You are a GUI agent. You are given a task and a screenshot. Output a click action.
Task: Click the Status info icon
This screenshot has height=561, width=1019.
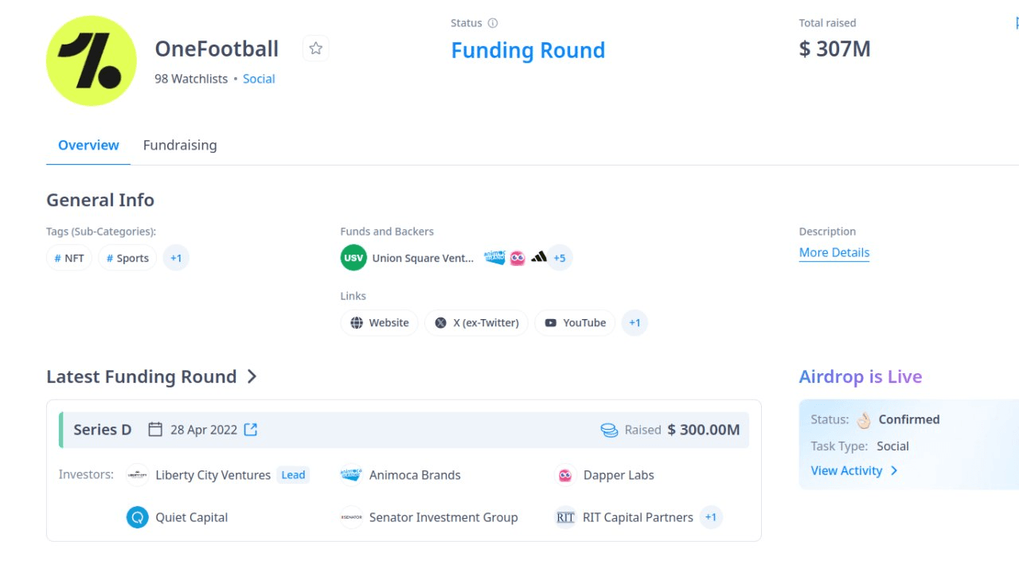493,23
